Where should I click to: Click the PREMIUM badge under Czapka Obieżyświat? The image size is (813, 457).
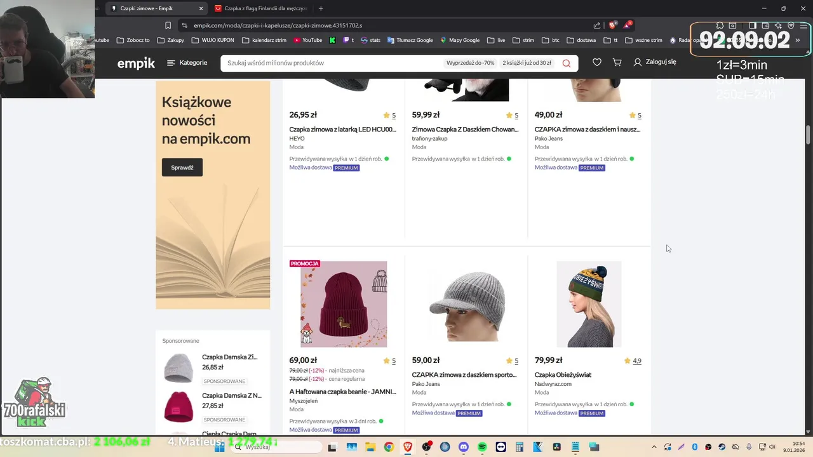(x=591, y=413)
